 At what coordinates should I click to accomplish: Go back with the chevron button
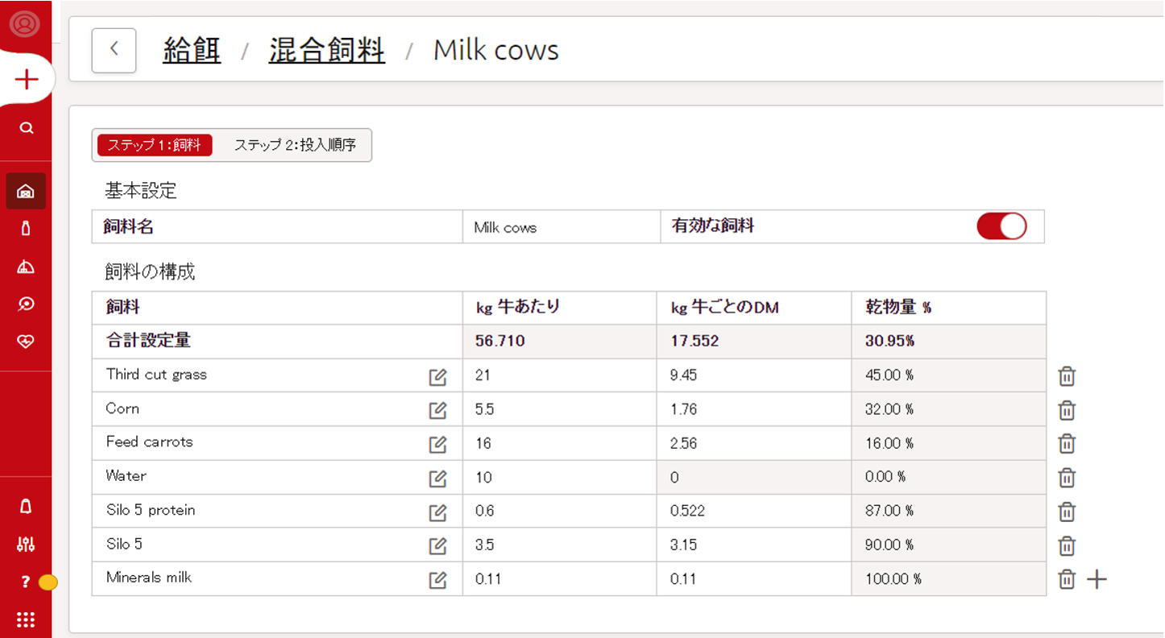click(x=114, y=50)
